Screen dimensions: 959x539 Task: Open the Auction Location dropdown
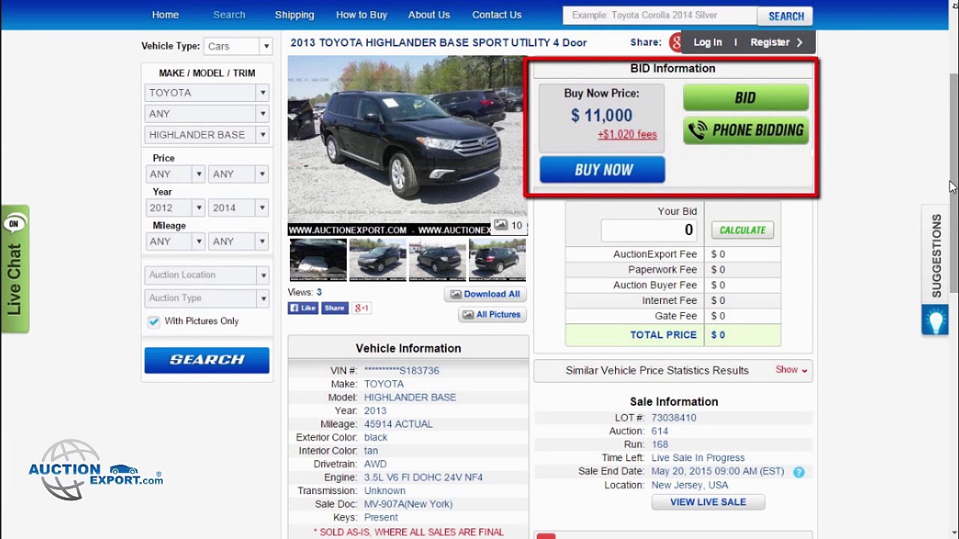pyautogui.click(x=207, y=275)
